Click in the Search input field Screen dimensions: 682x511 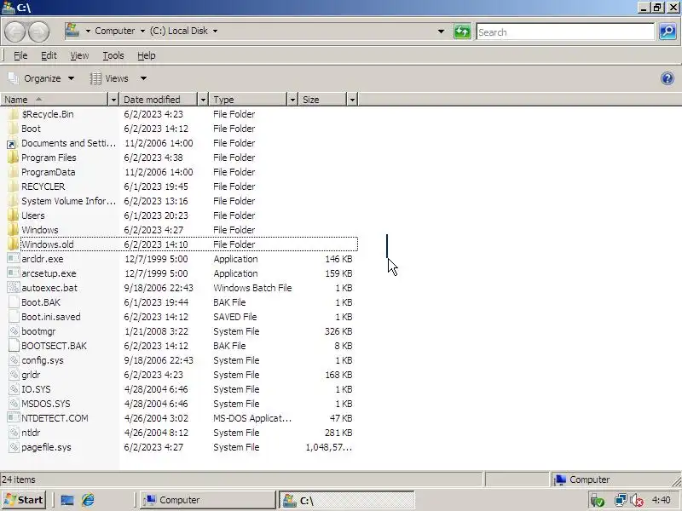pyautogui.click(x=565, y=32)
